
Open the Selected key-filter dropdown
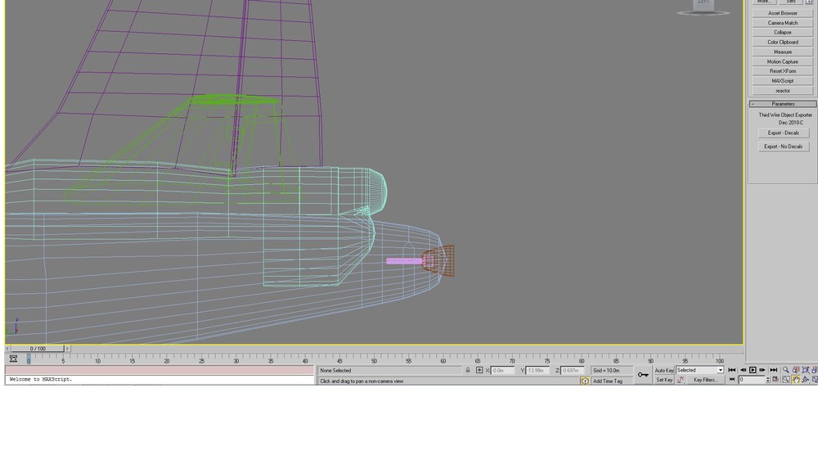699,370
